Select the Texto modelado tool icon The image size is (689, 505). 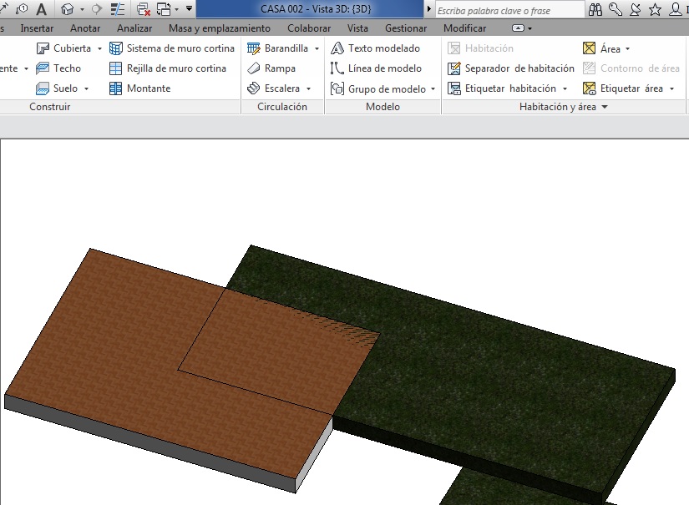coord(337,48)
